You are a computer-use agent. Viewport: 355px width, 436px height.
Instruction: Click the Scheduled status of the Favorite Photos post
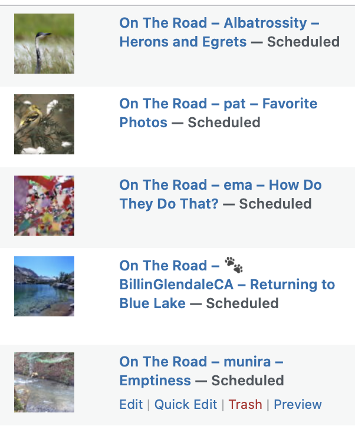(223, 123)
